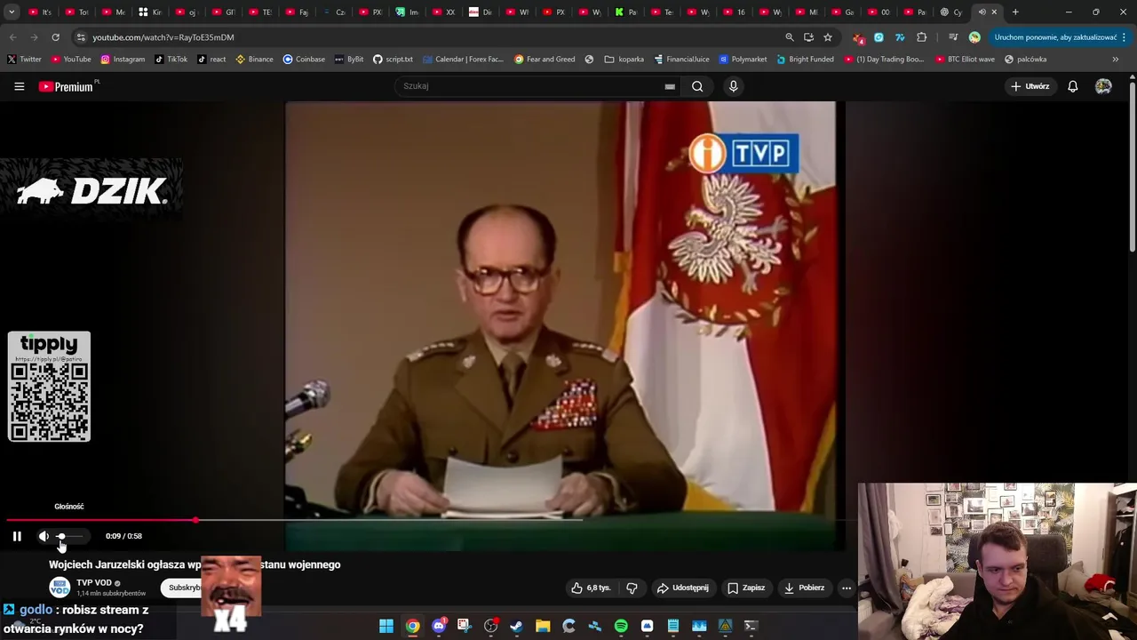
Task: Open the ByBit bookmark
Action: pos(349,60)
